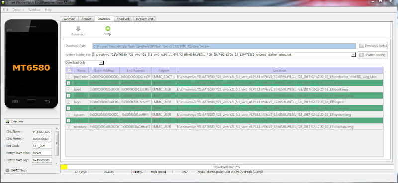
Task: Click the Location column header
Action: pos(280,70)
